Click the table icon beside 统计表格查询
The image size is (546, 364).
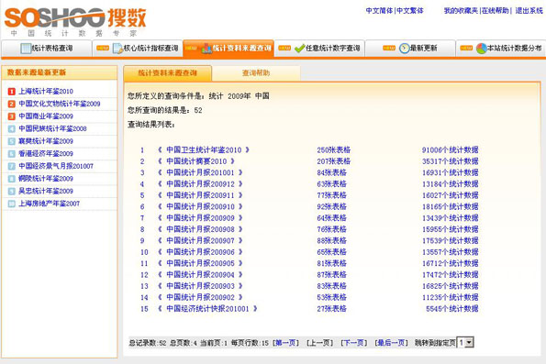(26, 49)
